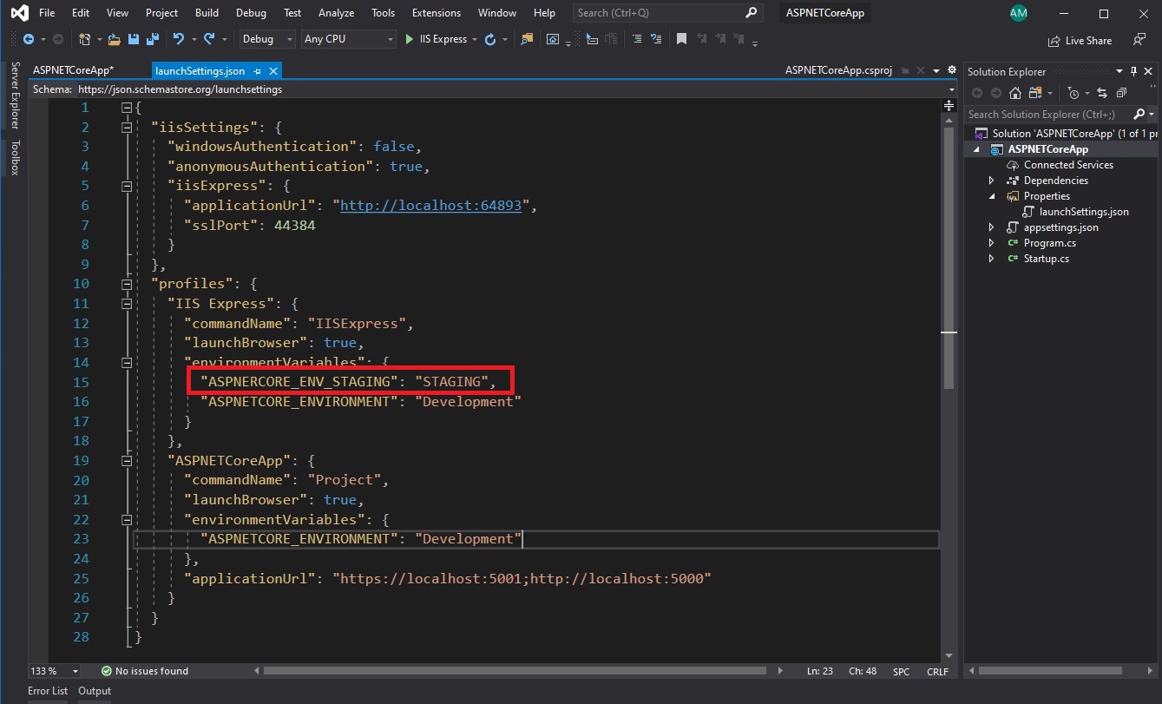Select Connected Services in Solution Explorer

[x=1068, y=165]
